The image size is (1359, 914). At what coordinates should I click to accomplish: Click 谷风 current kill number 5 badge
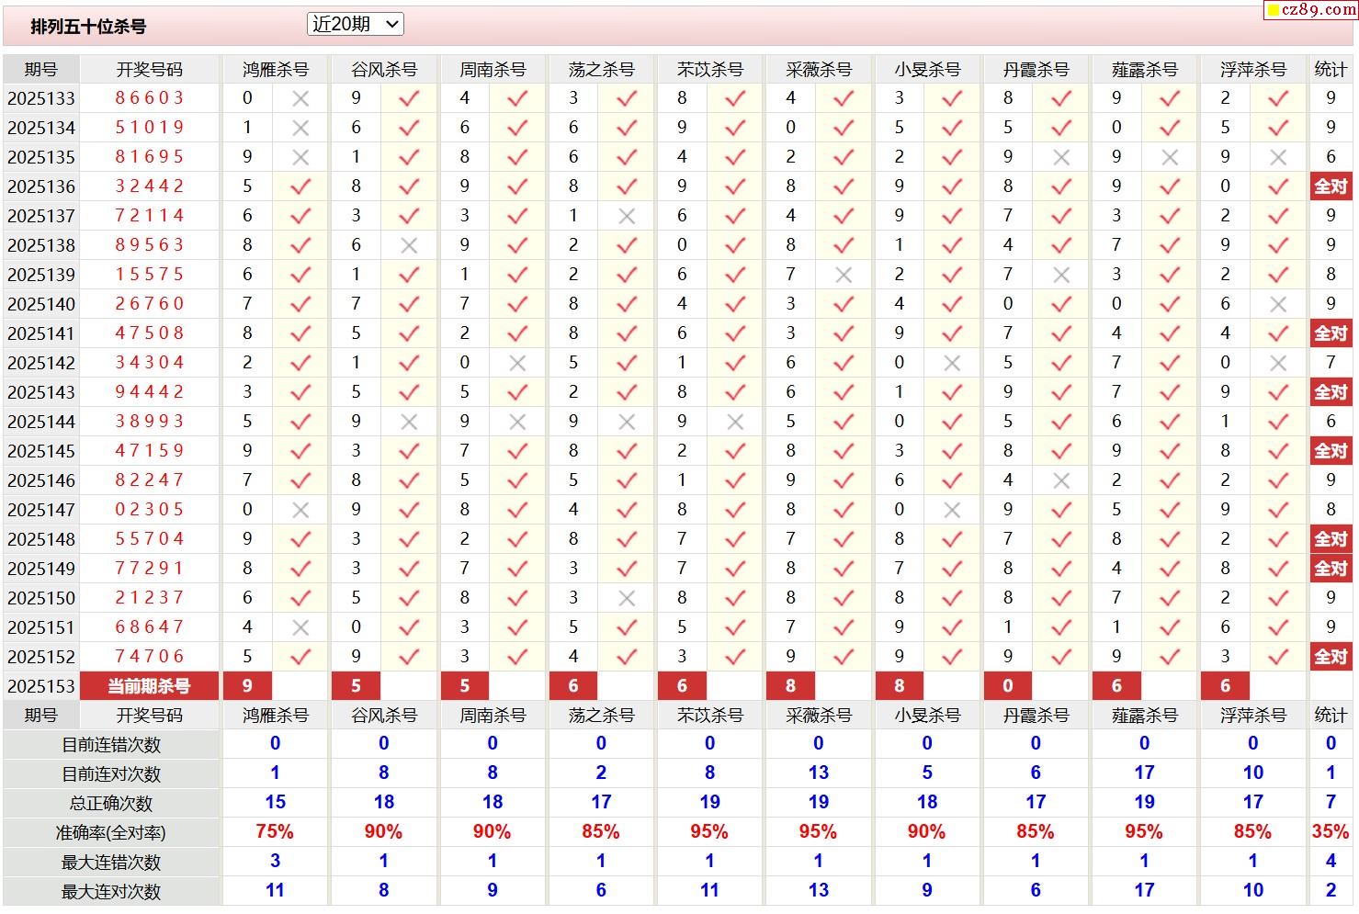(x=356, y=686)
